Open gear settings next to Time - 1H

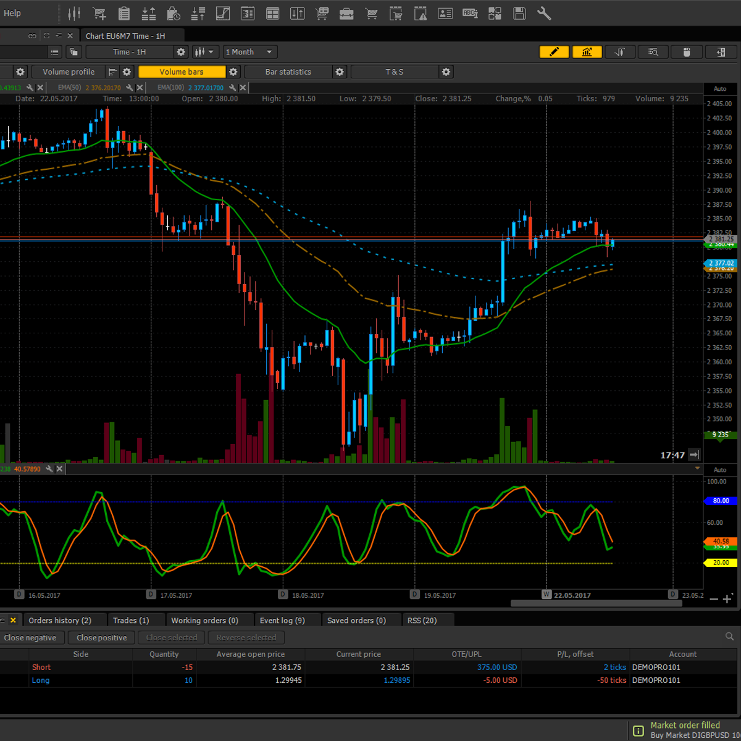pyautogui.click(x=181, y=52)
